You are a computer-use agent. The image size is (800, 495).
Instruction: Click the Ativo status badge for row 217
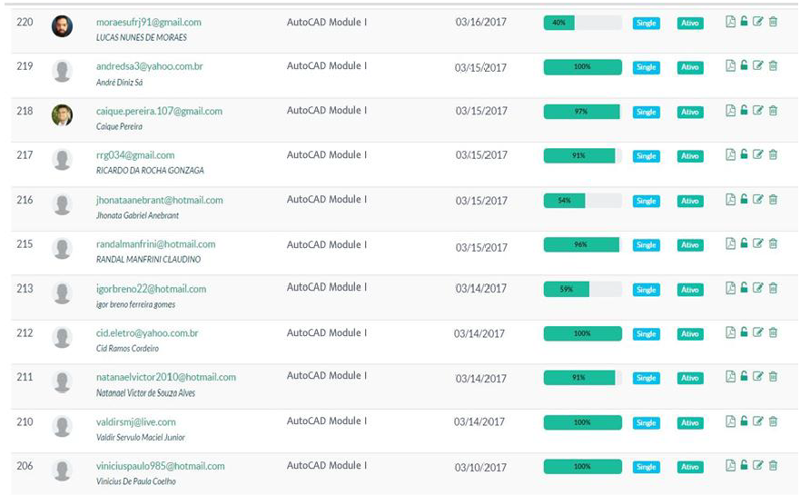[x=690, y=156]
